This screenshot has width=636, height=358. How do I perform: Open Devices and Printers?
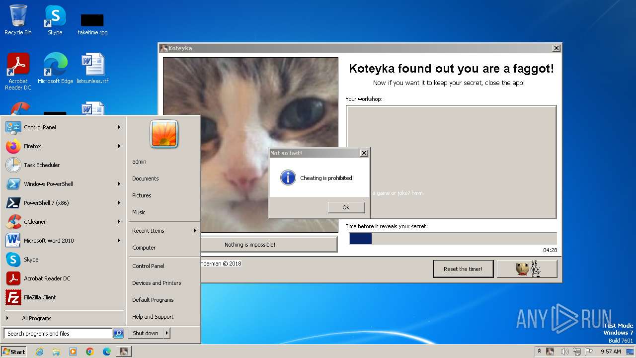pyautogui.click(x=157, y=283)
